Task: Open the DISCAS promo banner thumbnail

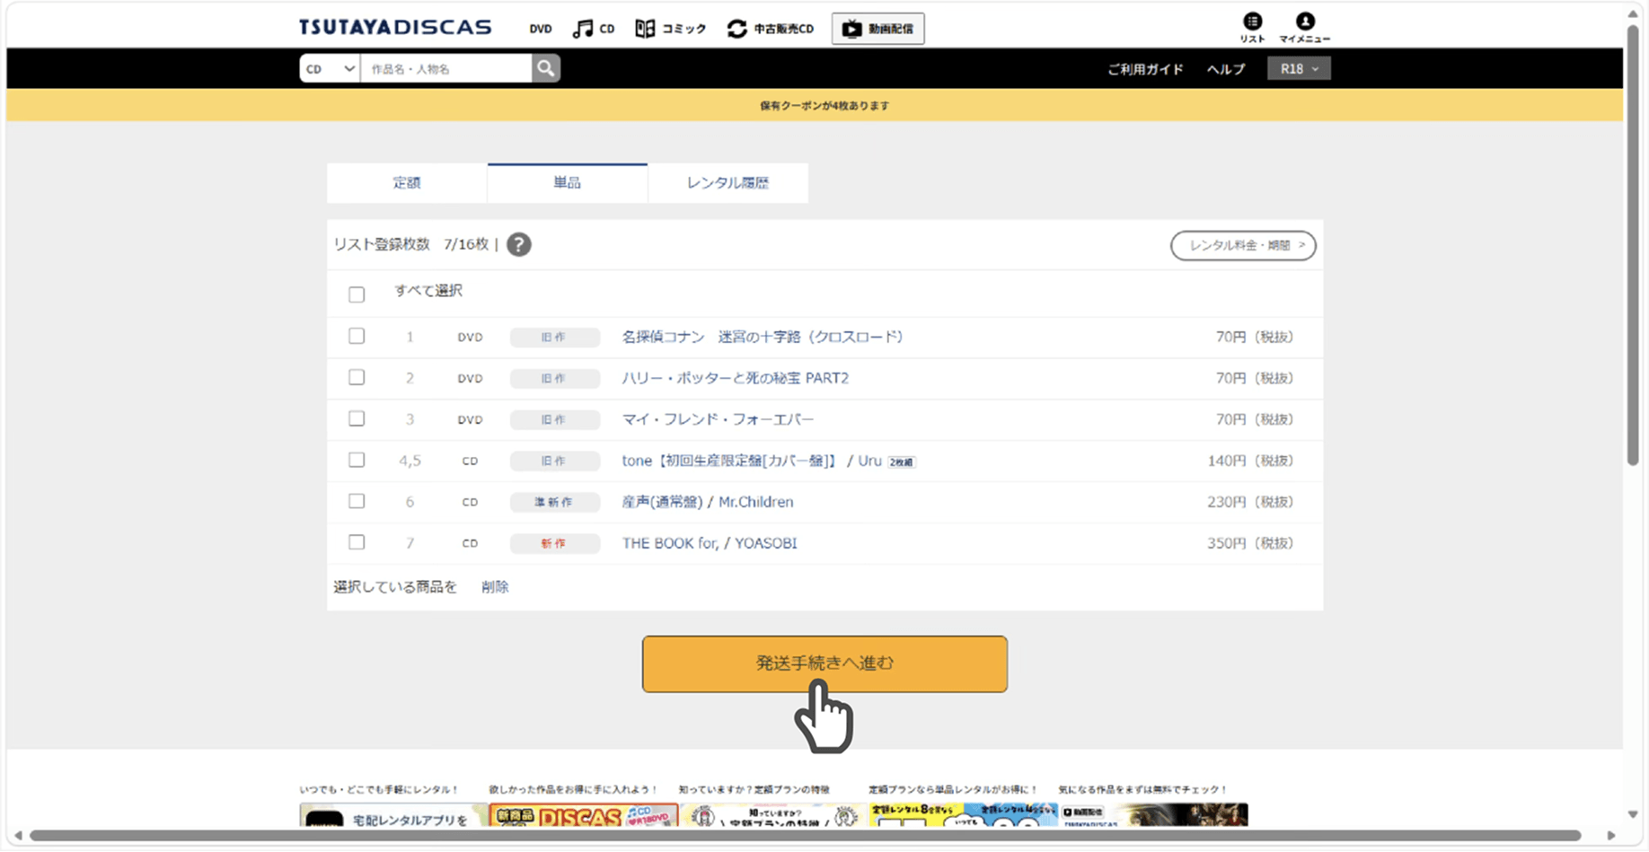Action: [x=583, y=815]
